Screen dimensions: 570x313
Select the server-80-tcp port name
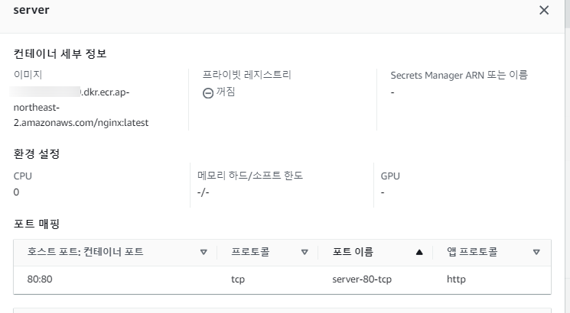click(x=362, y=279)
